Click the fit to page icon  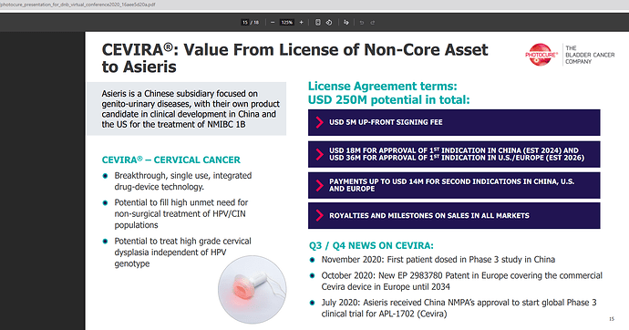tap(318, 23)
